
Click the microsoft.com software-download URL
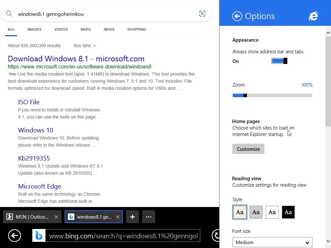(80, 67)
